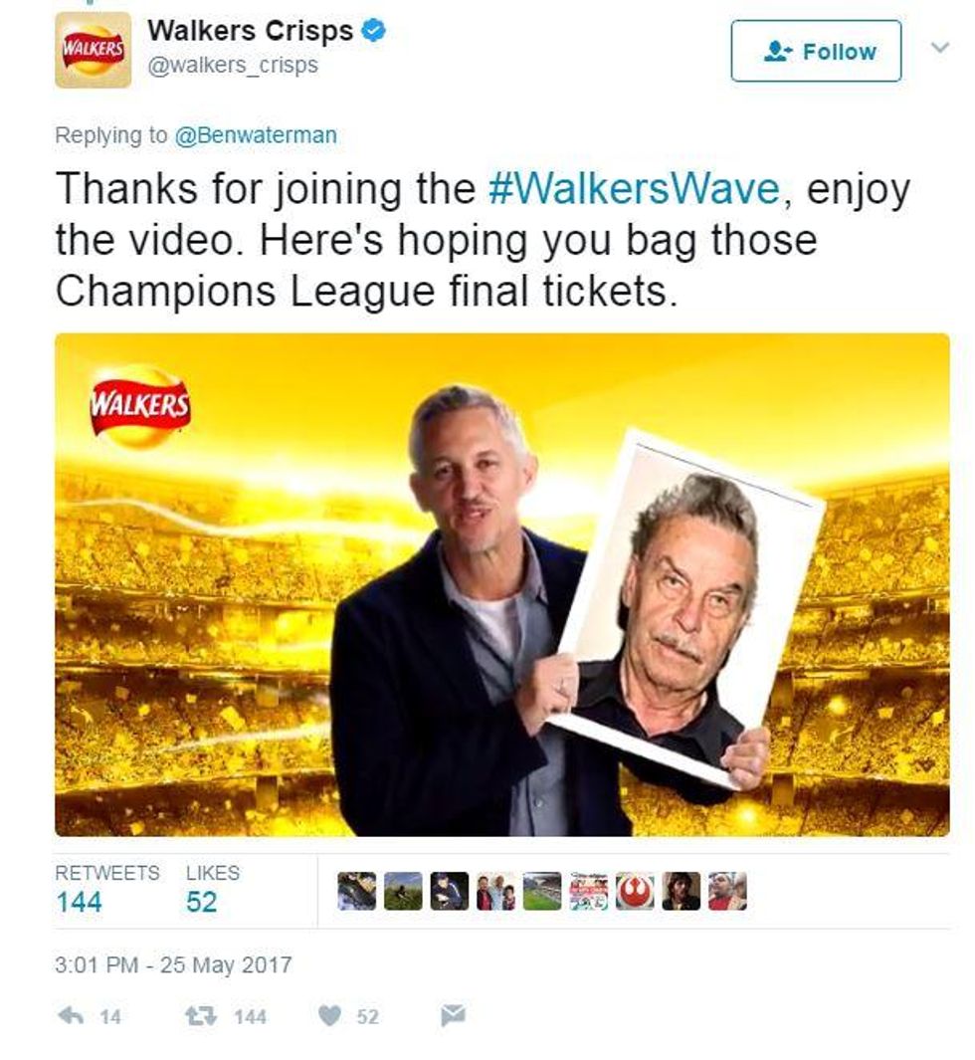
Task: View the 52 likes count
Action: point(201,902)
